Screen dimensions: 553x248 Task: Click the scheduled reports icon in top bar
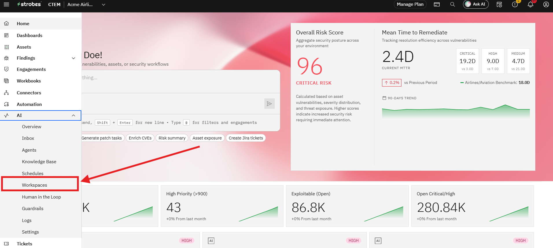499,4
